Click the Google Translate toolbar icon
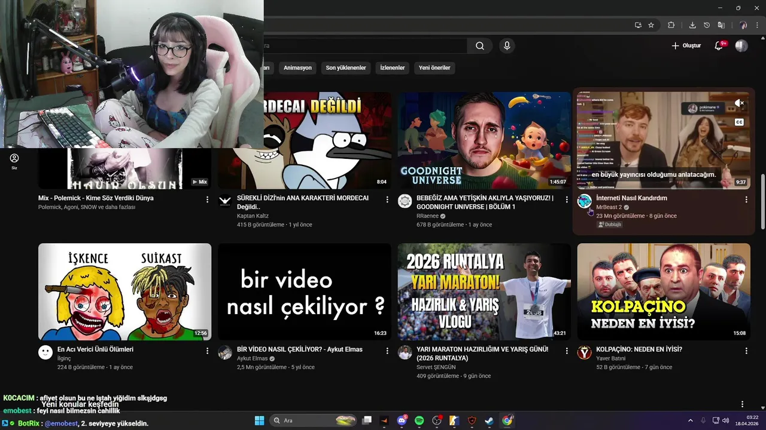The image size is (766, 430). pyautogui.click(x=721, y=25)
